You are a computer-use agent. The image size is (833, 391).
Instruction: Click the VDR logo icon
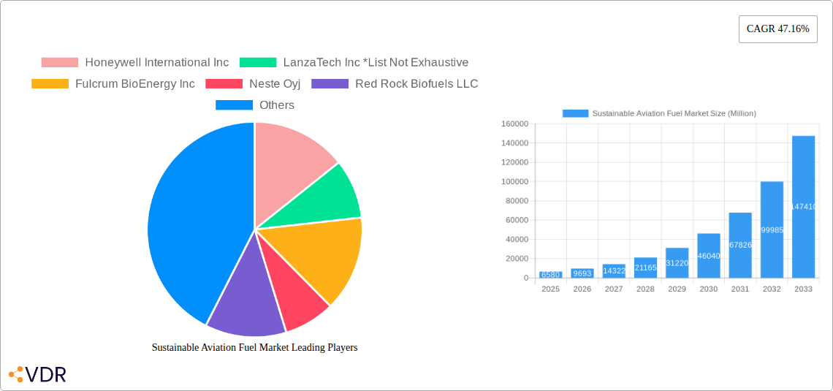coord(16,374)
